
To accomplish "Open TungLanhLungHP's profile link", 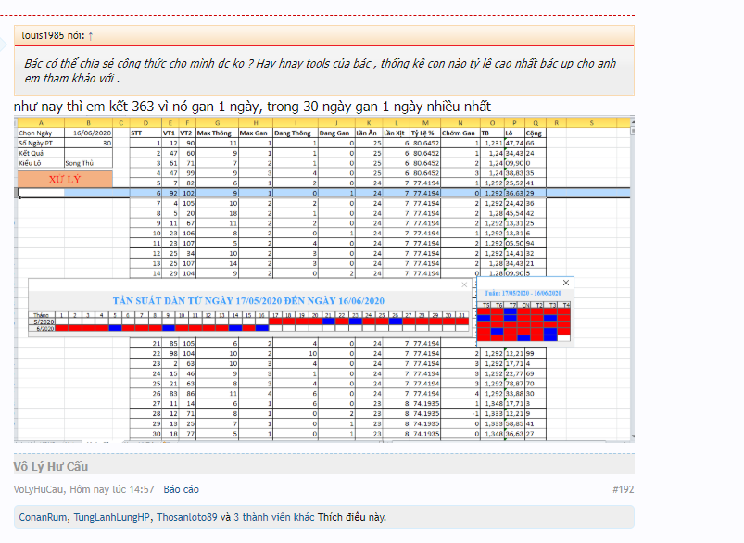I will [x=111, y=517].
